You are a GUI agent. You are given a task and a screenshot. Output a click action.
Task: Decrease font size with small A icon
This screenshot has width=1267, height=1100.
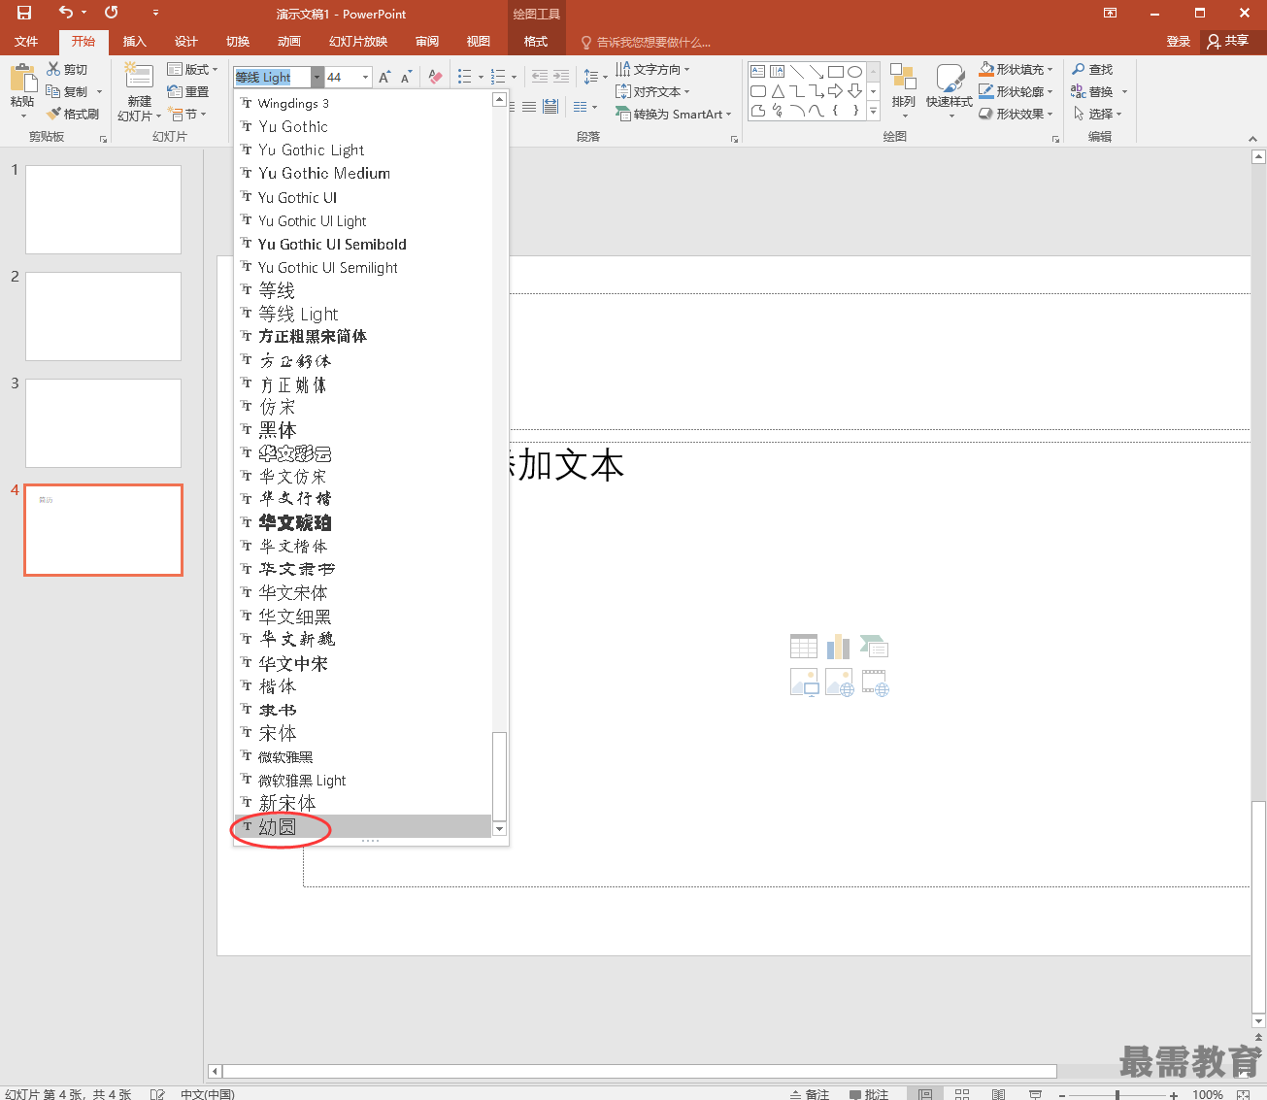(406, 77)
